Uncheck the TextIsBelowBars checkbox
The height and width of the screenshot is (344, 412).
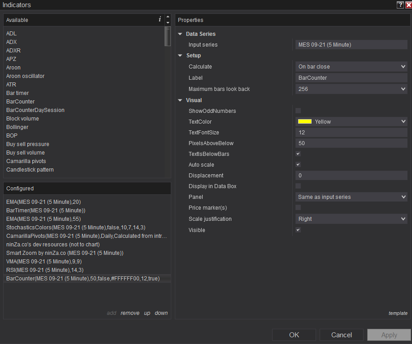click(298, 154)
